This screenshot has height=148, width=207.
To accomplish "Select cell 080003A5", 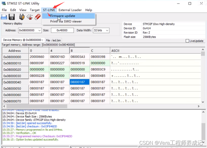I will [x=80, y=76].
